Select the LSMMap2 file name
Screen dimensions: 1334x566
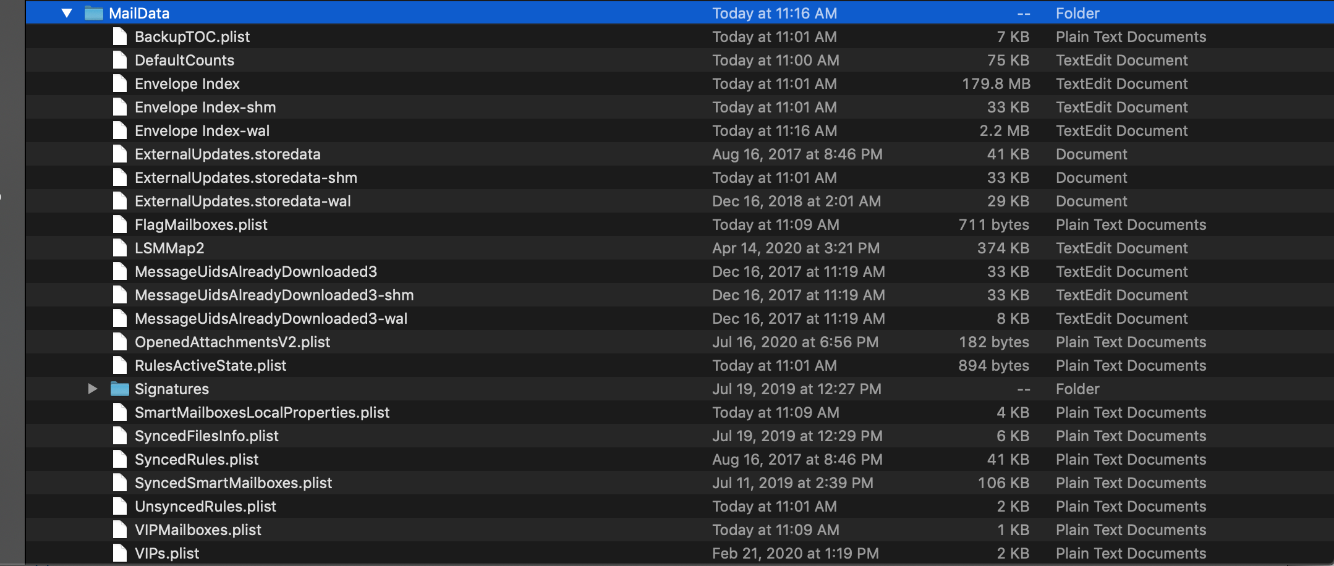169,248
